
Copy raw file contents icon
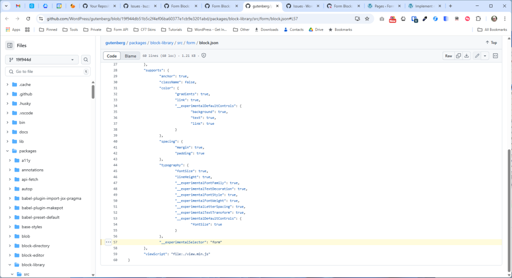click(458, 56)
